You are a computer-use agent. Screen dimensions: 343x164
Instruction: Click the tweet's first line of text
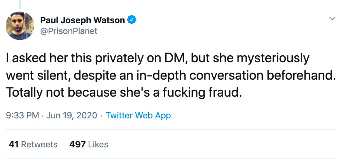157,59
